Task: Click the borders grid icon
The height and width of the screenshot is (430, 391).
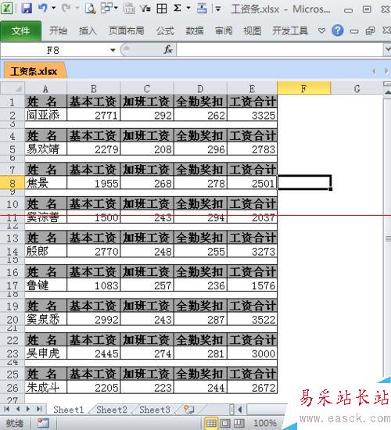Action: pos(162,9)
